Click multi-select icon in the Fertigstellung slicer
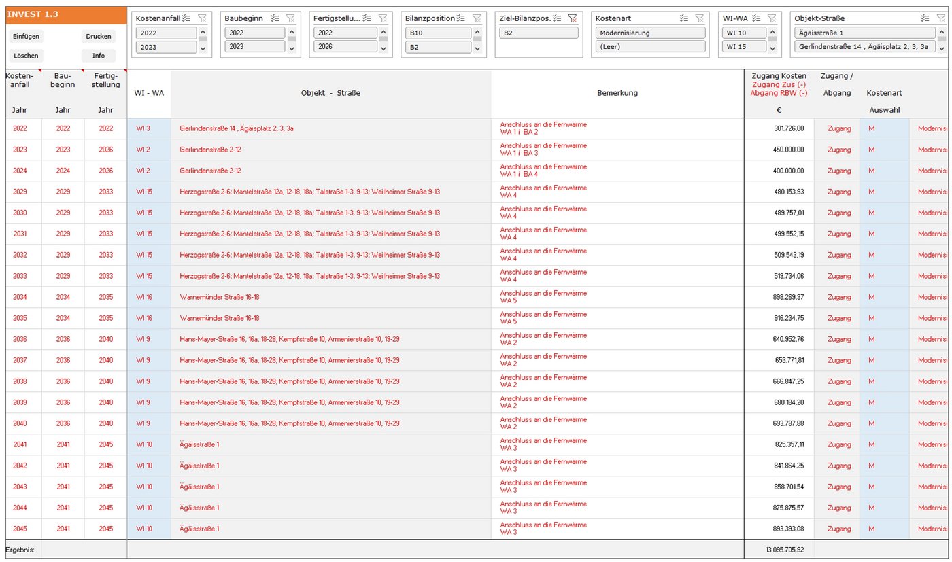 point(367,18)
